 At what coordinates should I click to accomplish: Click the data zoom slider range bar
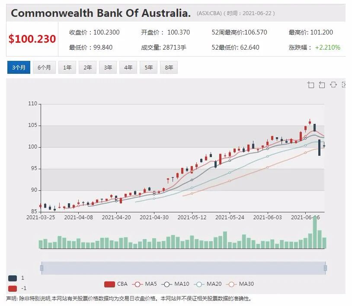(x=183, y=268)
